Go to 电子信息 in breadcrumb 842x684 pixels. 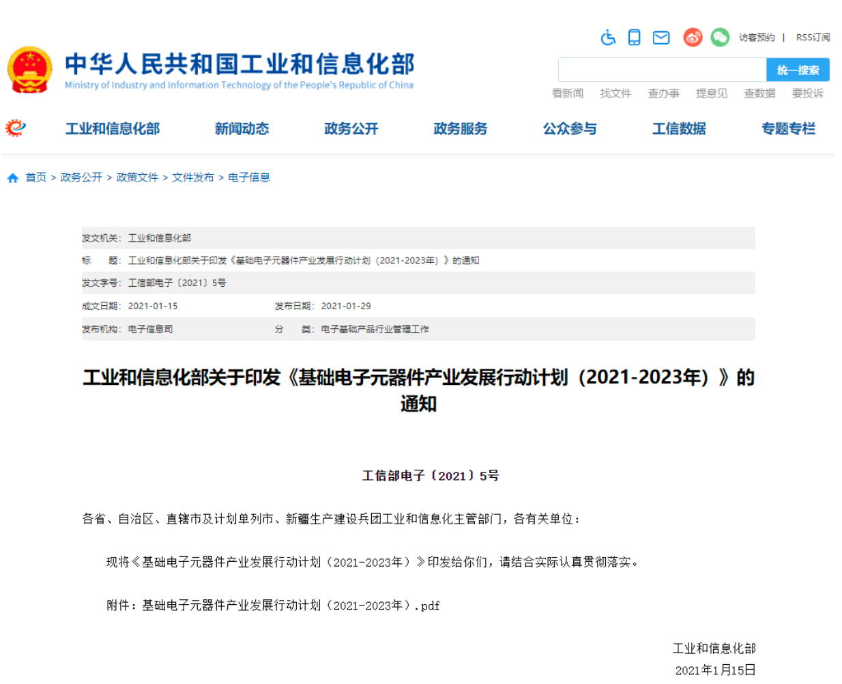(x=249, y=177)
